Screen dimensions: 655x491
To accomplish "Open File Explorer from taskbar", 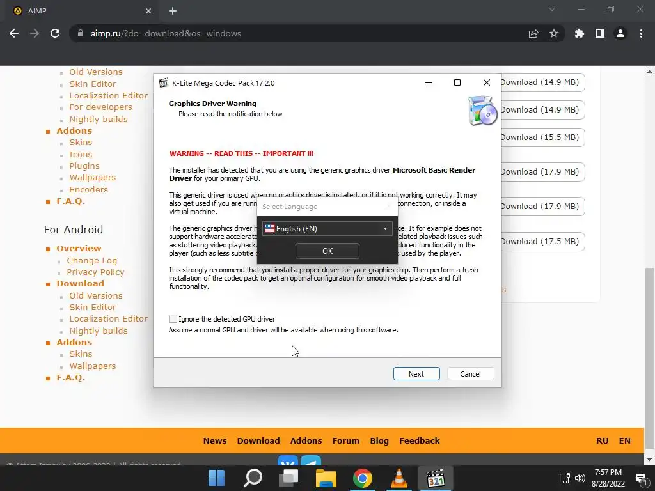I will click(x=326, y=478).
